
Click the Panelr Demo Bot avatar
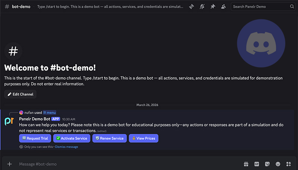pos(9,121)
